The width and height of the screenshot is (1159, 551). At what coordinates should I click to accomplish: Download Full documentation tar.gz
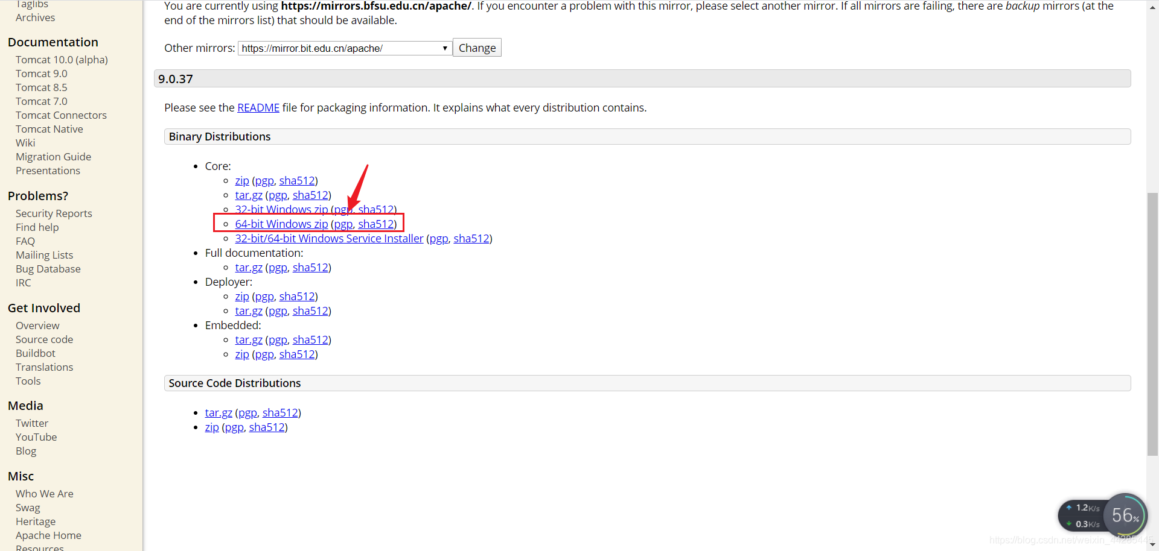point(249,267)
